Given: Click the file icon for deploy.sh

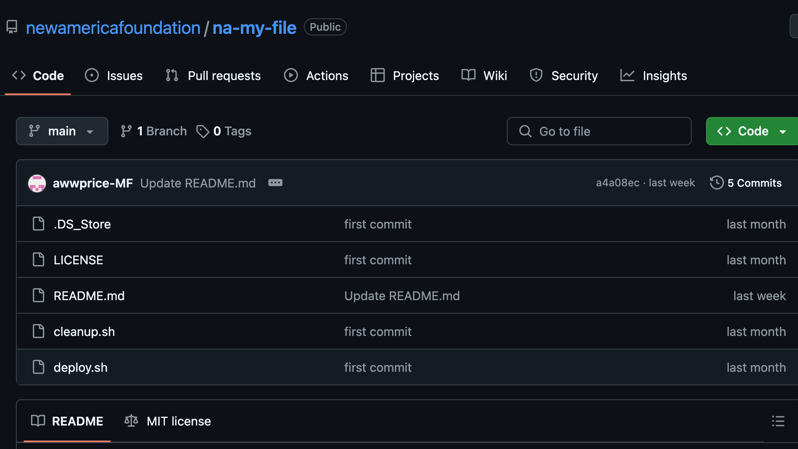Looking at the screenshot, I should 39,367.
